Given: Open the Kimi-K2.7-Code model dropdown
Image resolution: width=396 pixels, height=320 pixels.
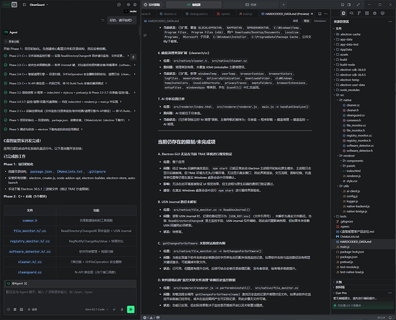Looking at the screenshot, I should [x=97, y=309].
